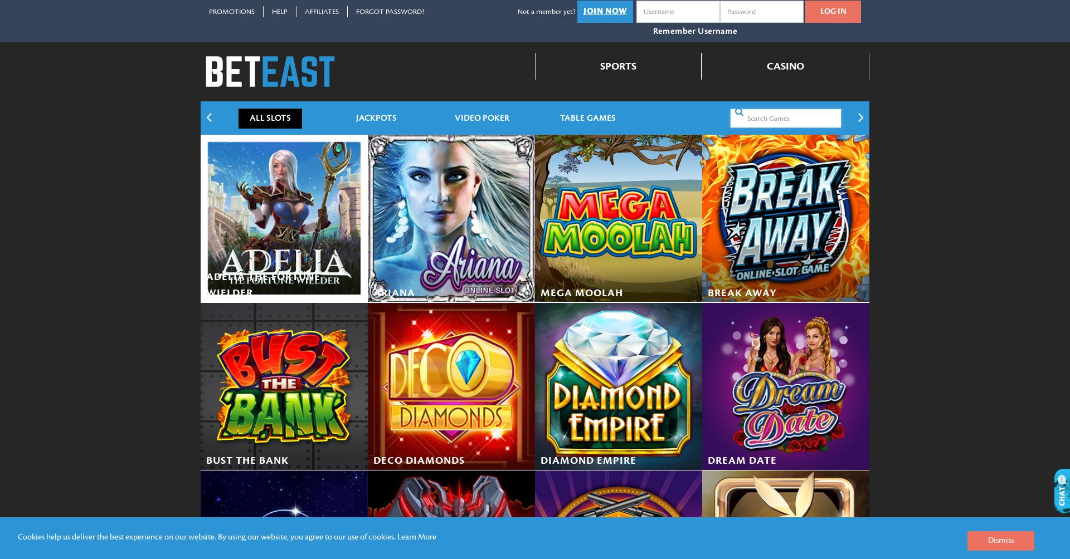Select the Video Poker tab
This screenshot has width=1070, height=559.
pos(482,118)
